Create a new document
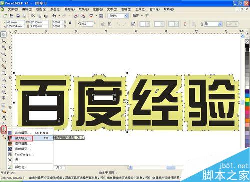Screen dimensions: 250x182 [5, 16]
